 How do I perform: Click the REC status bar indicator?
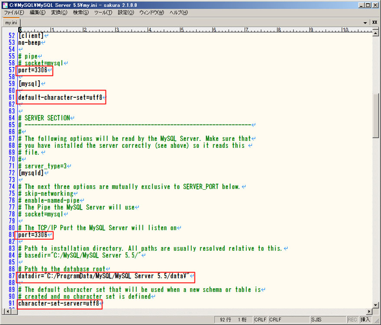(352, 320)
